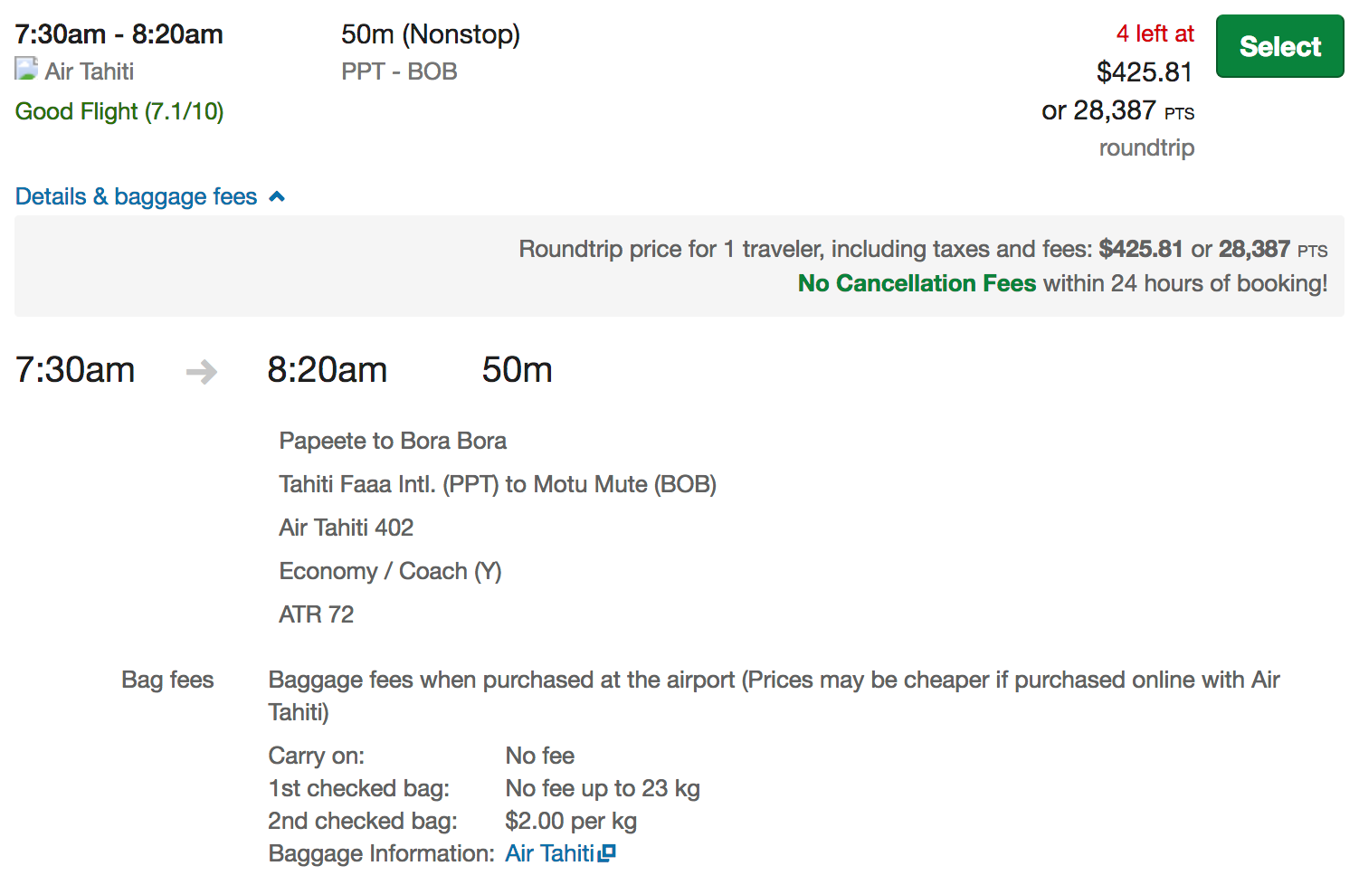Click the Bag fees section label
The width and height of the screenshot is (1359, 885).
point(167,680)
